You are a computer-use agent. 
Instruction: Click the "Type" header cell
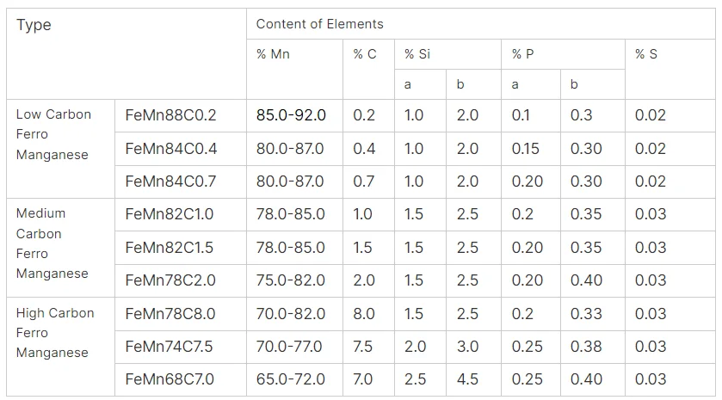(34, 25)
